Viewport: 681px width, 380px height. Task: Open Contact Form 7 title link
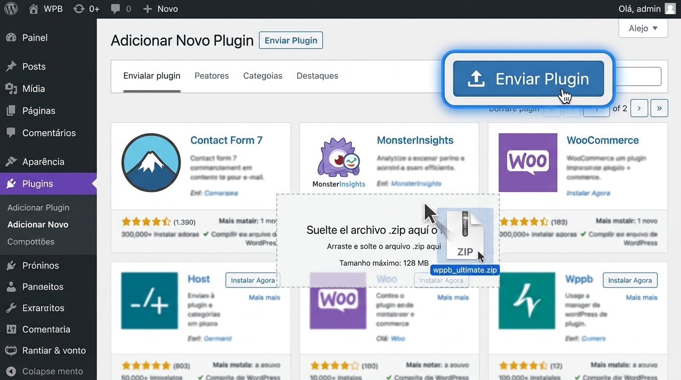(x=227, y=141)
